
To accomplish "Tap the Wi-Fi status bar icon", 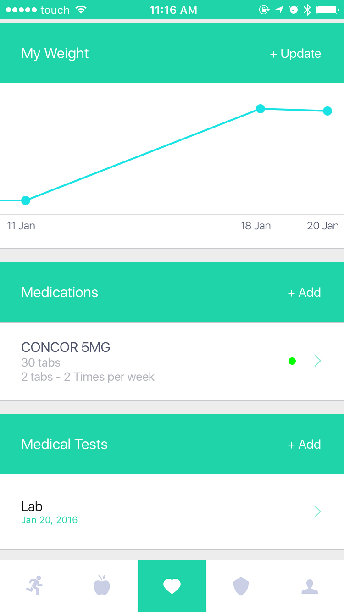I will (x=81, y=10).
